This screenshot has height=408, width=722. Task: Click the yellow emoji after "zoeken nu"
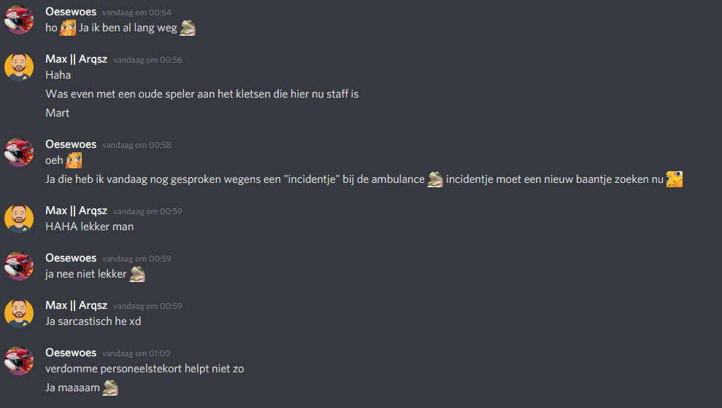pyautogui.click(x=675, y=179)
